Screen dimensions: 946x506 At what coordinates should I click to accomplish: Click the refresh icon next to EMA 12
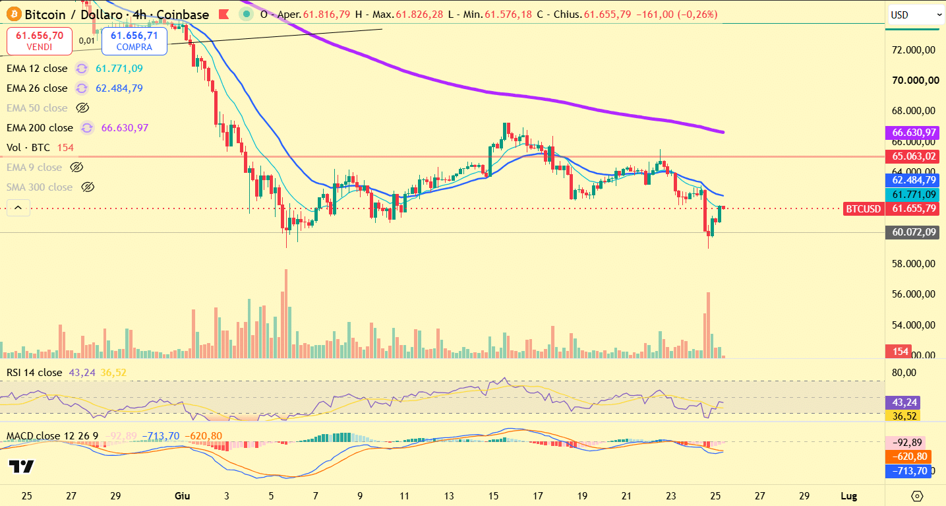click(82, 69)
